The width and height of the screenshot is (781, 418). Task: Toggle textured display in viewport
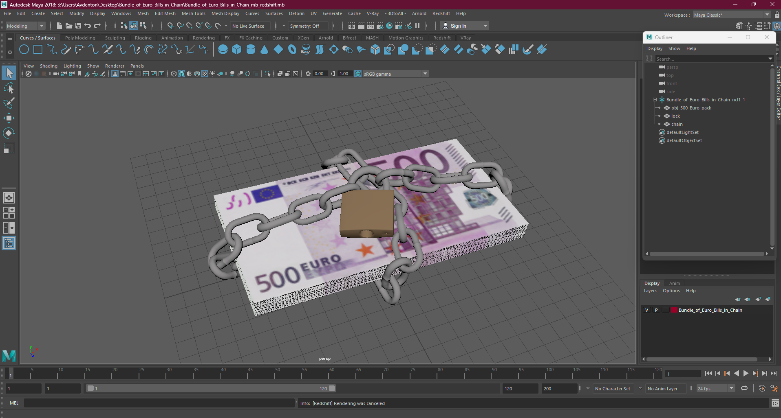205,74
